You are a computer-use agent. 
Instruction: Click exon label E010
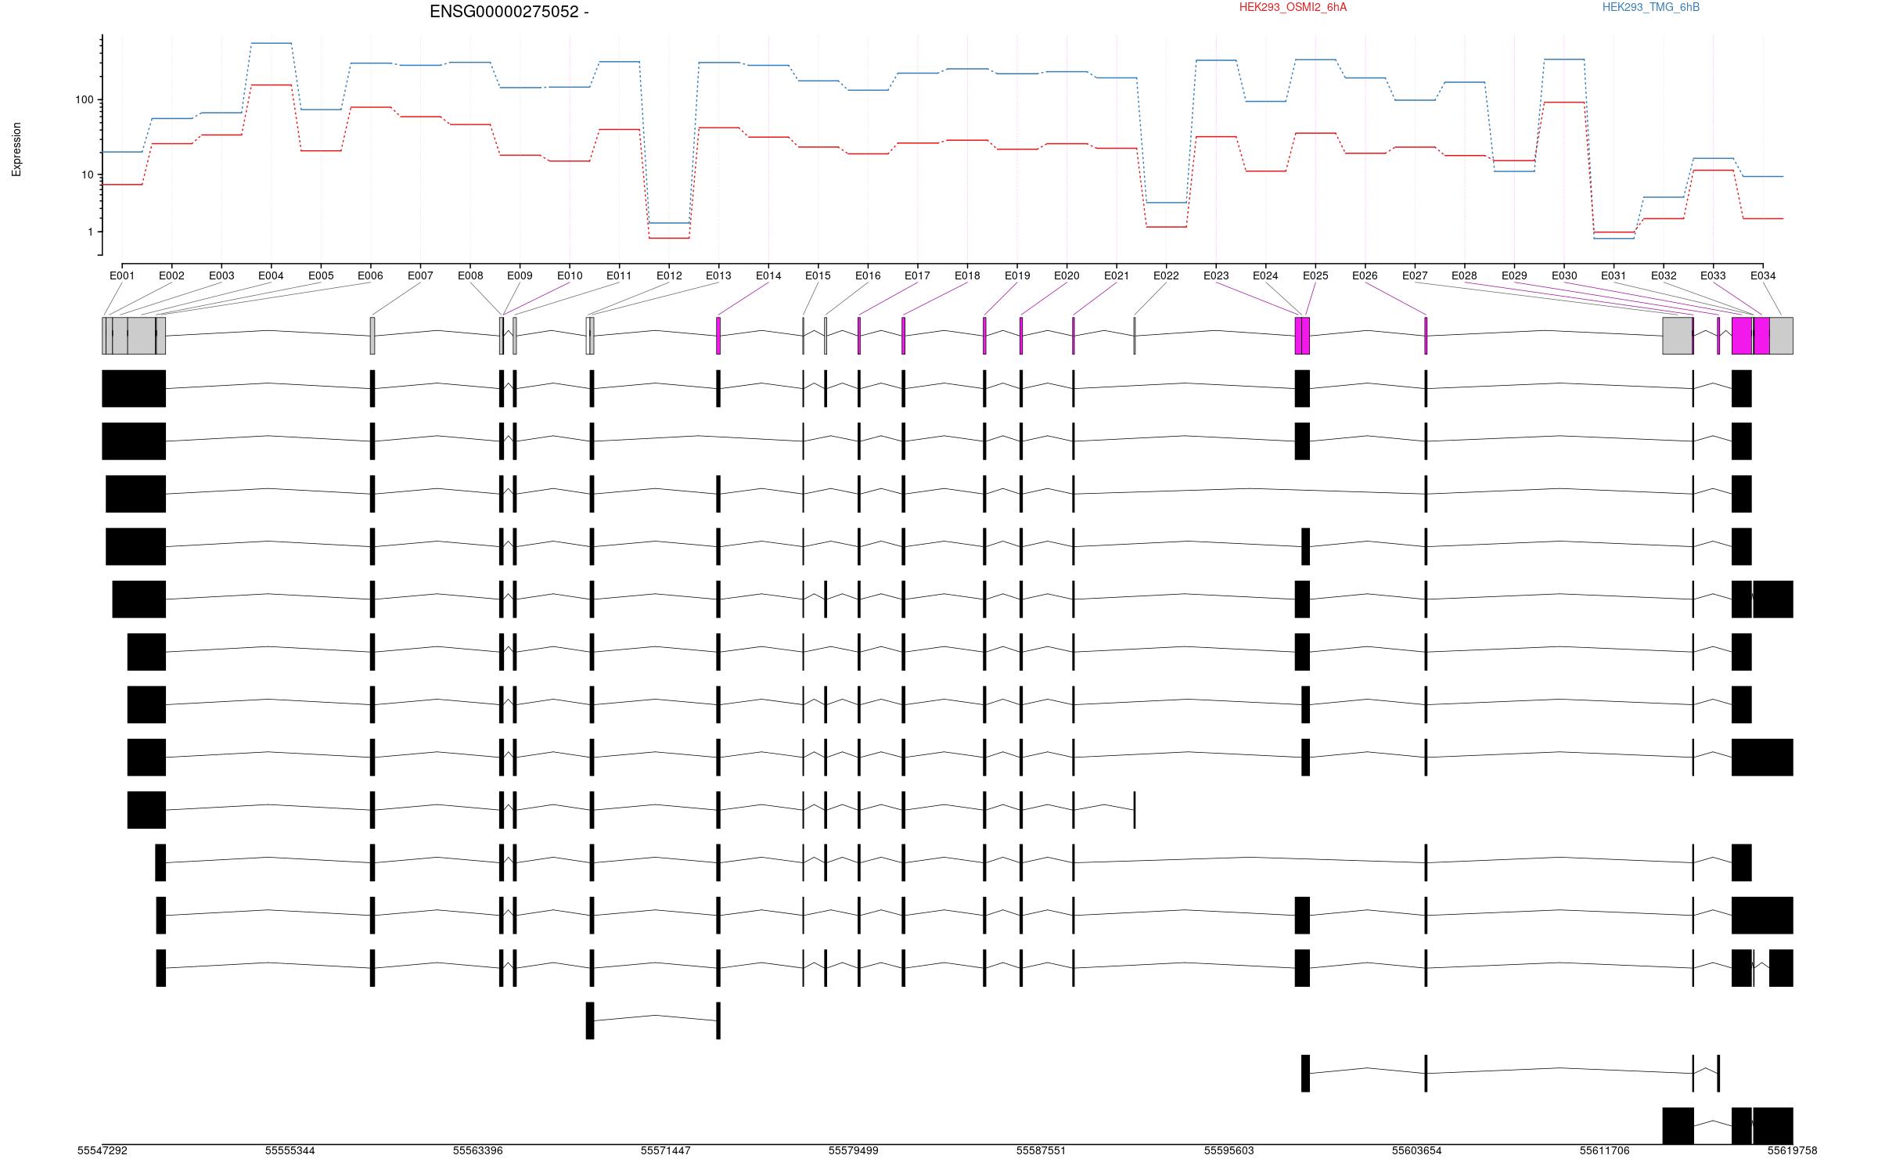570,275
